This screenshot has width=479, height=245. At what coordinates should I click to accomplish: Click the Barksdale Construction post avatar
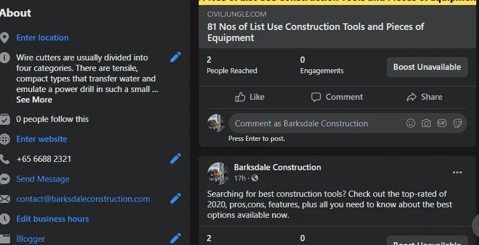(x=218, y=173)
